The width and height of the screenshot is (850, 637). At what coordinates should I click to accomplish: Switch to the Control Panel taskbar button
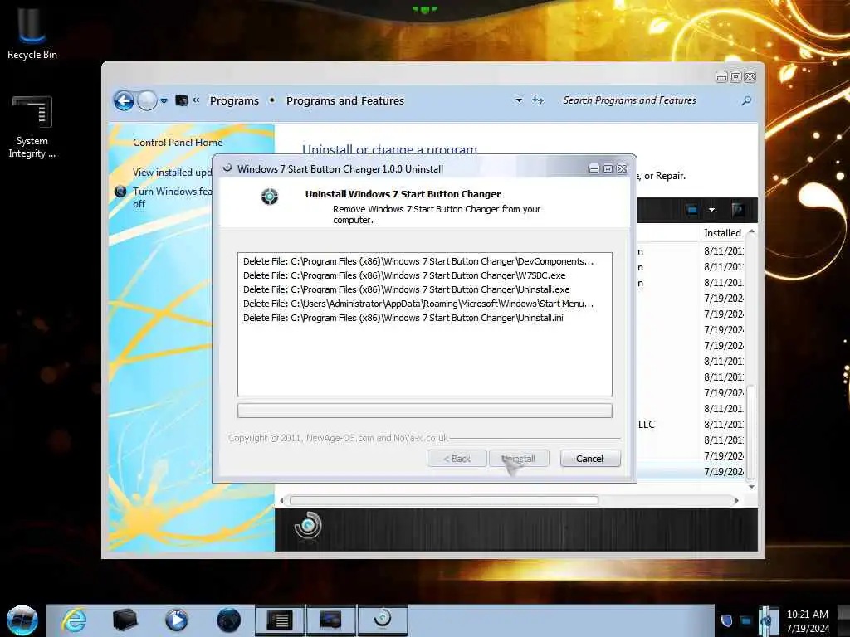330,620
